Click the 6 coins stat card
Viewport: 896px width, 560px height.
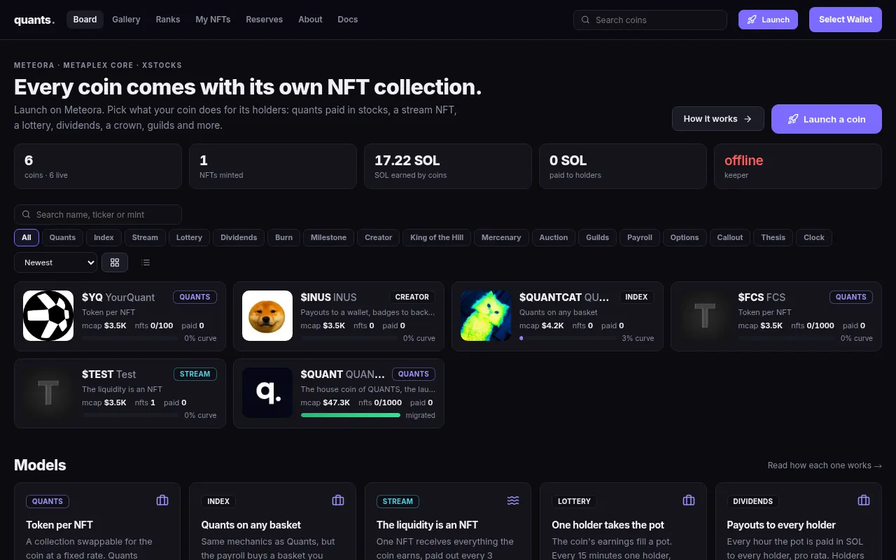click(x=98, y=167)
